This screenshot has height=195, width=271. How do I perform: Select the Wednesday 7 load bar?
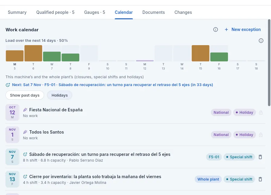pos(52,57)
